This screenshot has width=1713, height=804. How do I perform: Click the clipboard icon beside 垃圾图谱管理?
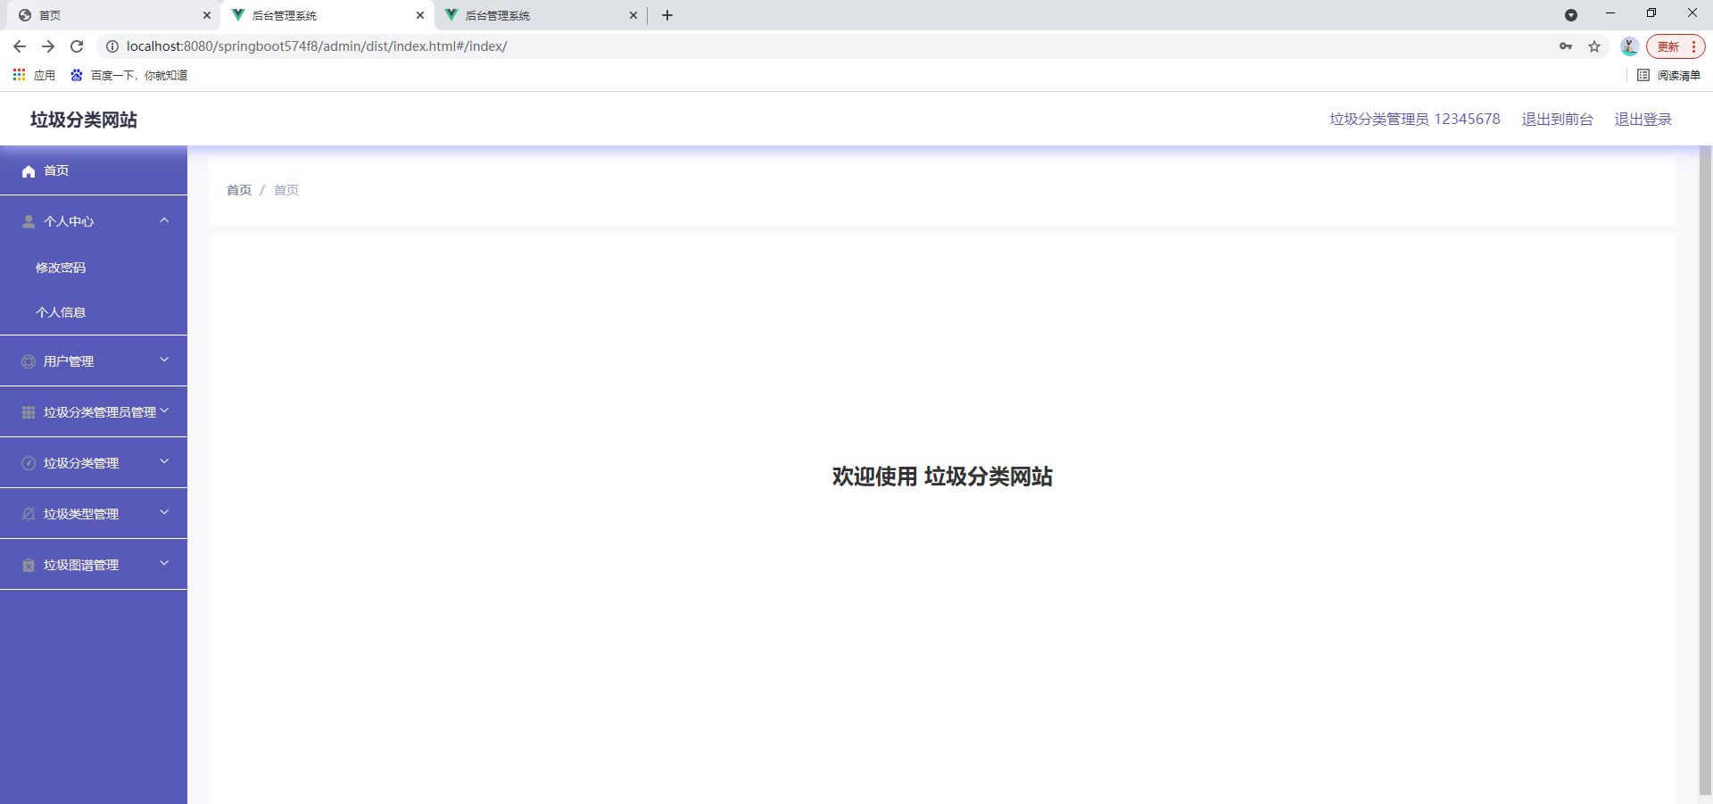pos(29,565)
